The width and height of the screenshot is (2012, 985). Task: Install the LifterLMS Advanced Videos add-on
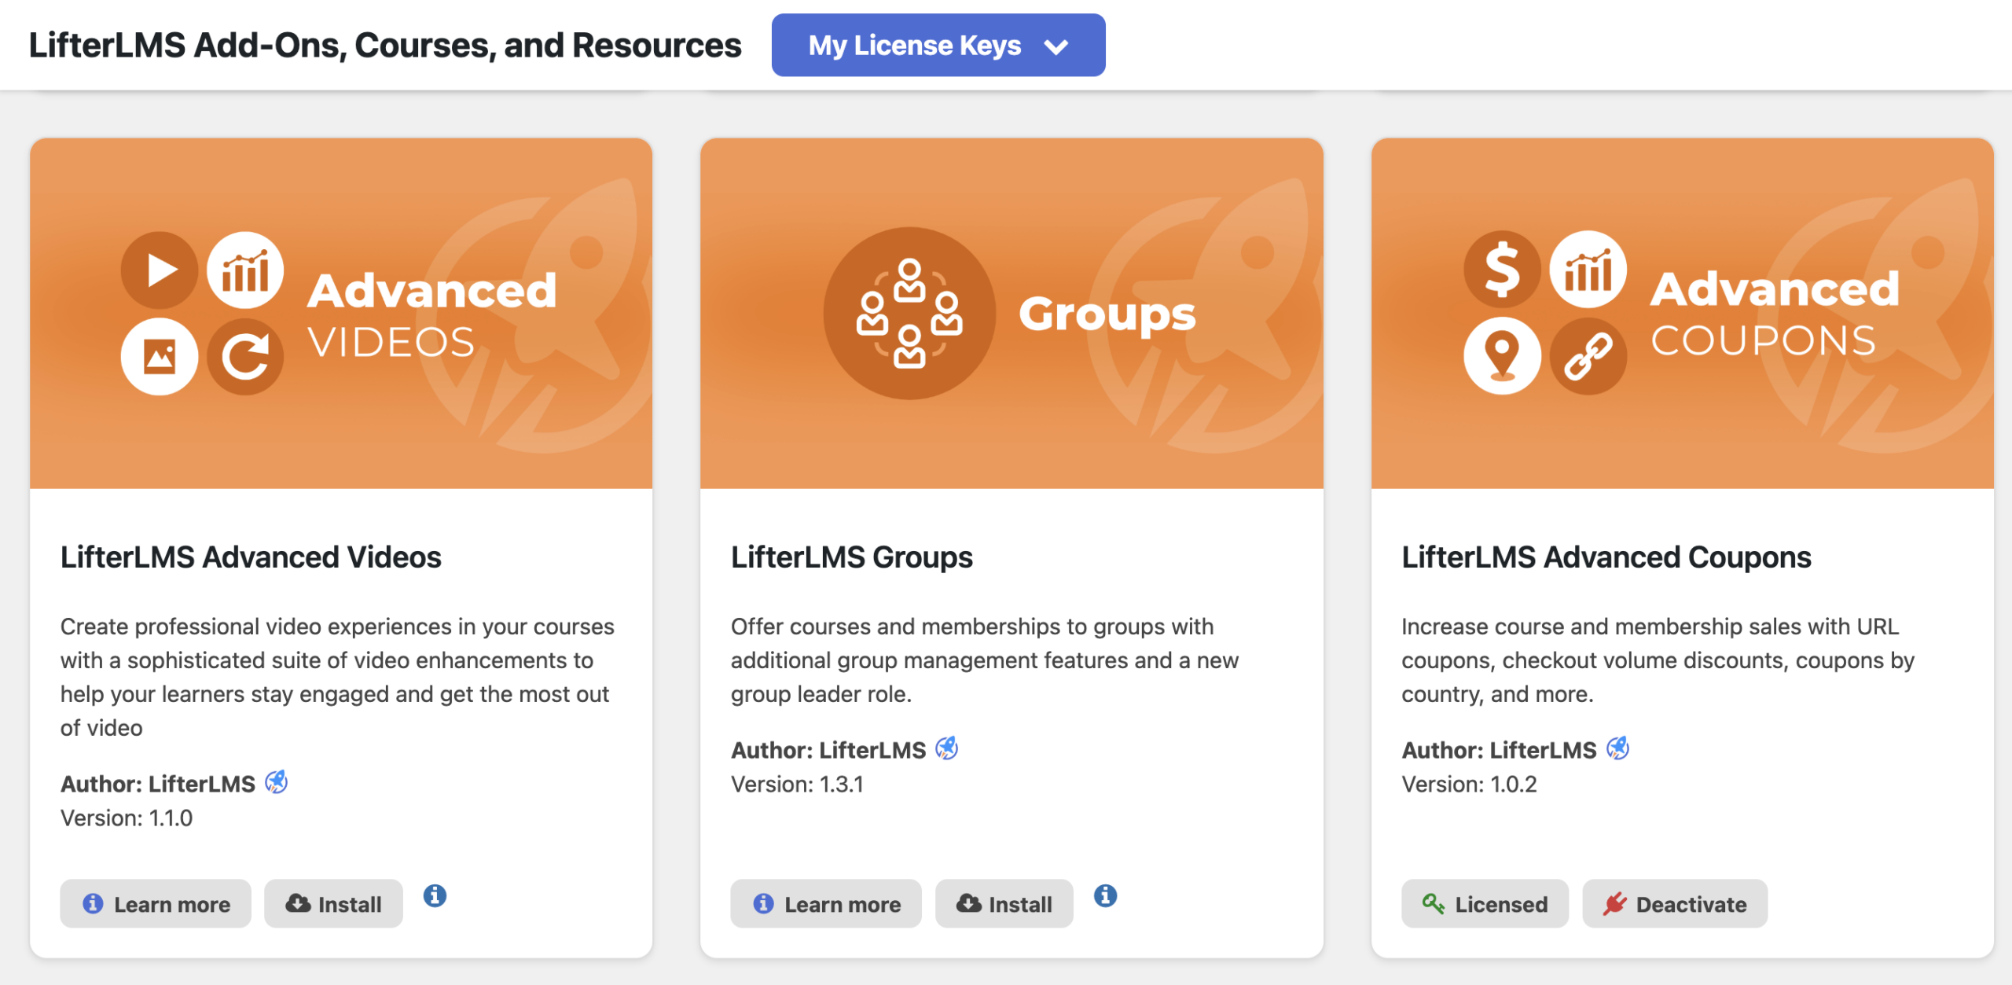333,904
